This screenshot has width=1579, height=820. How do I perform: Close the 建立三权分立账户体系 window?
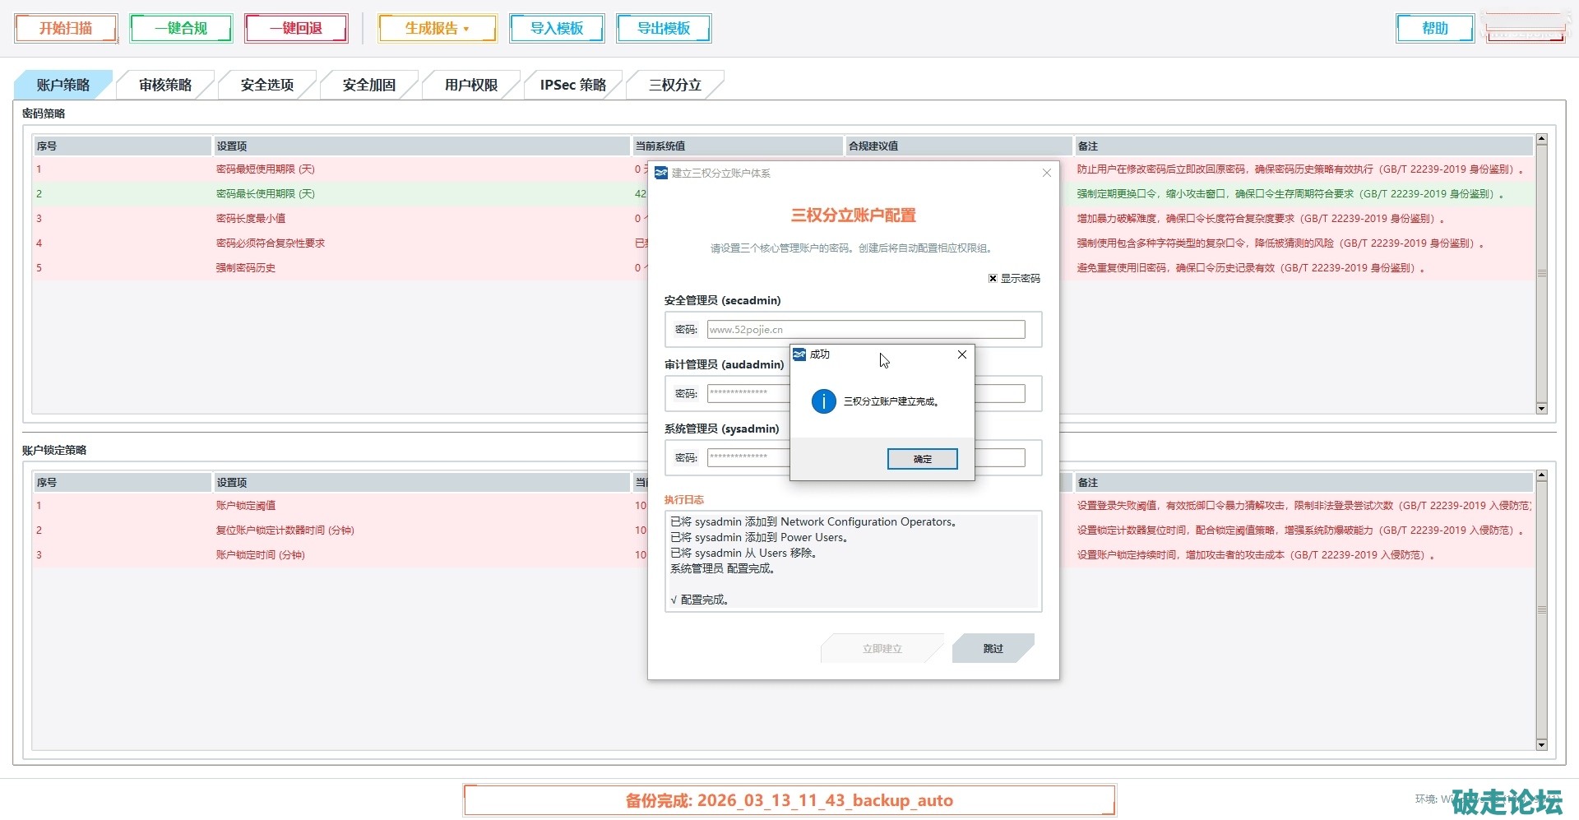coord(1046,173)
